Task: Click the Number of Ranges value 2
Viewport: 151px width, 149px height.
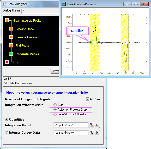Action: click(x=55, y=99)
